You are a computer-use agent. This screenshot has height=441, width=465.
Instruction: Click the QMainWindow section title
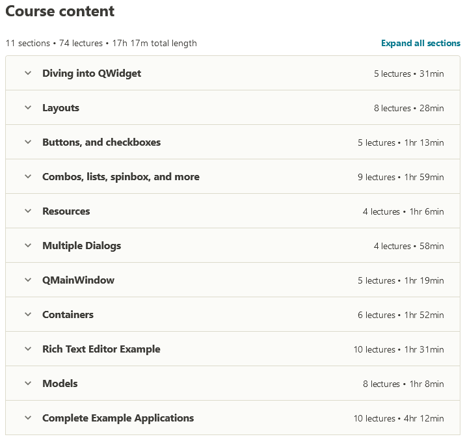[x=78, y=280]
